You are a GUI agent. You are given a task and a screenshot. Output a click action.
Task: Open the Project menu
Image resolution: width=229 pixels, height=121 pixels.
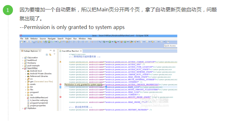pos(68,38)
